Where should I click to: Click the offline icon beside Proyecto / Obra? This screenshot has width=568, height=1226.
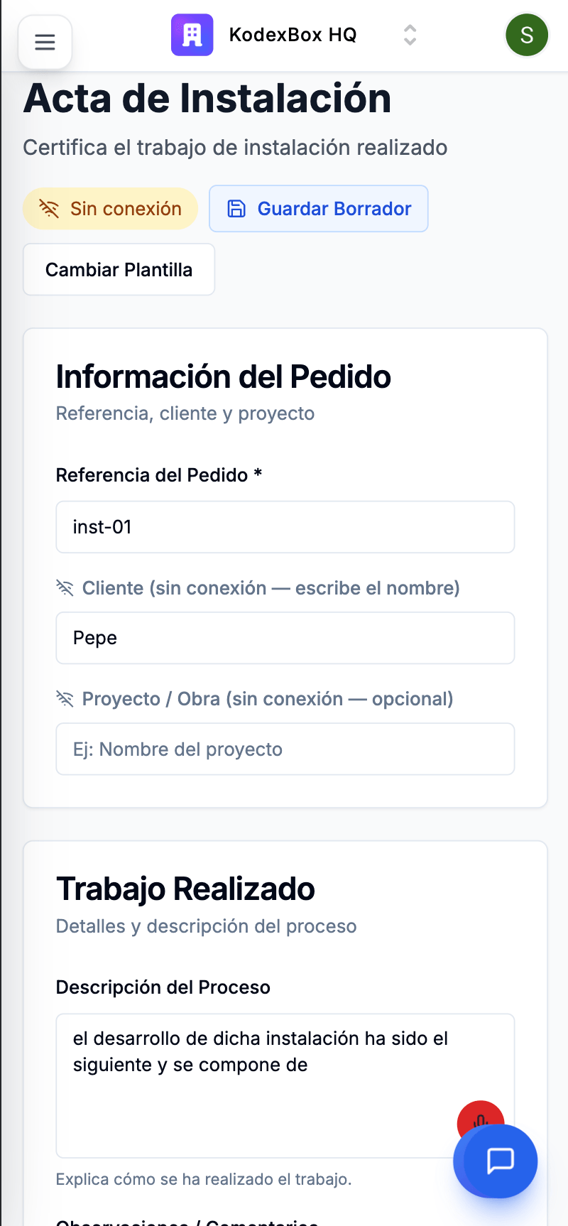coord(65,699)
